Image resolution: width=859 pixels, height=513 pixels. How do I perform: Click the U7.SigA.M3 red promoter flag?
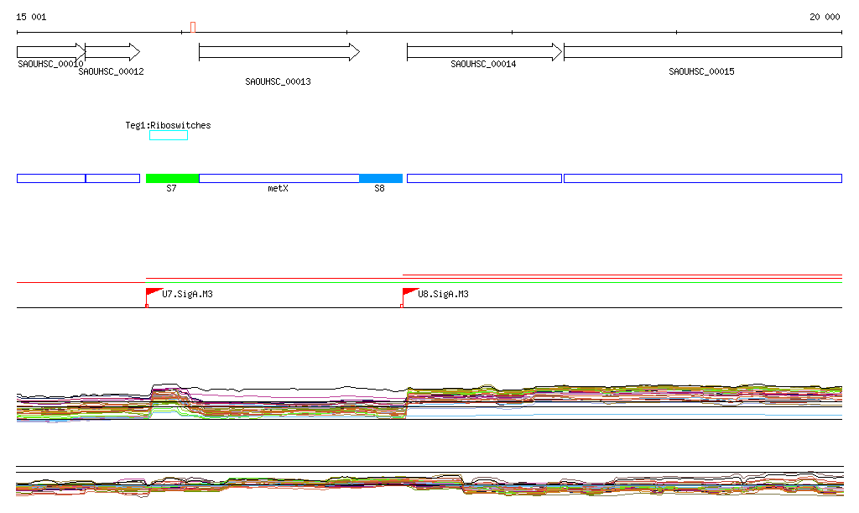(x=153, y=293)
